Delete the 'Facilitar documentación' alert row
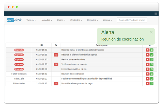This screenshot has height=106, width=164. point(148,79)
